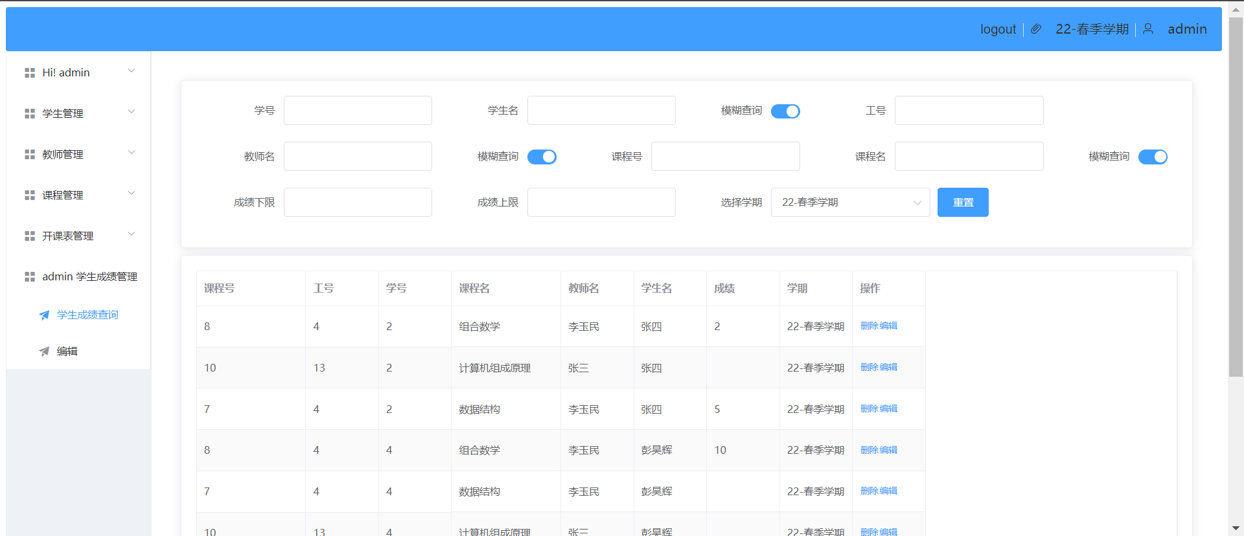Focus the 课程名 input field
This screenshot has width=1244, height=536.
[x=969, y=157]
